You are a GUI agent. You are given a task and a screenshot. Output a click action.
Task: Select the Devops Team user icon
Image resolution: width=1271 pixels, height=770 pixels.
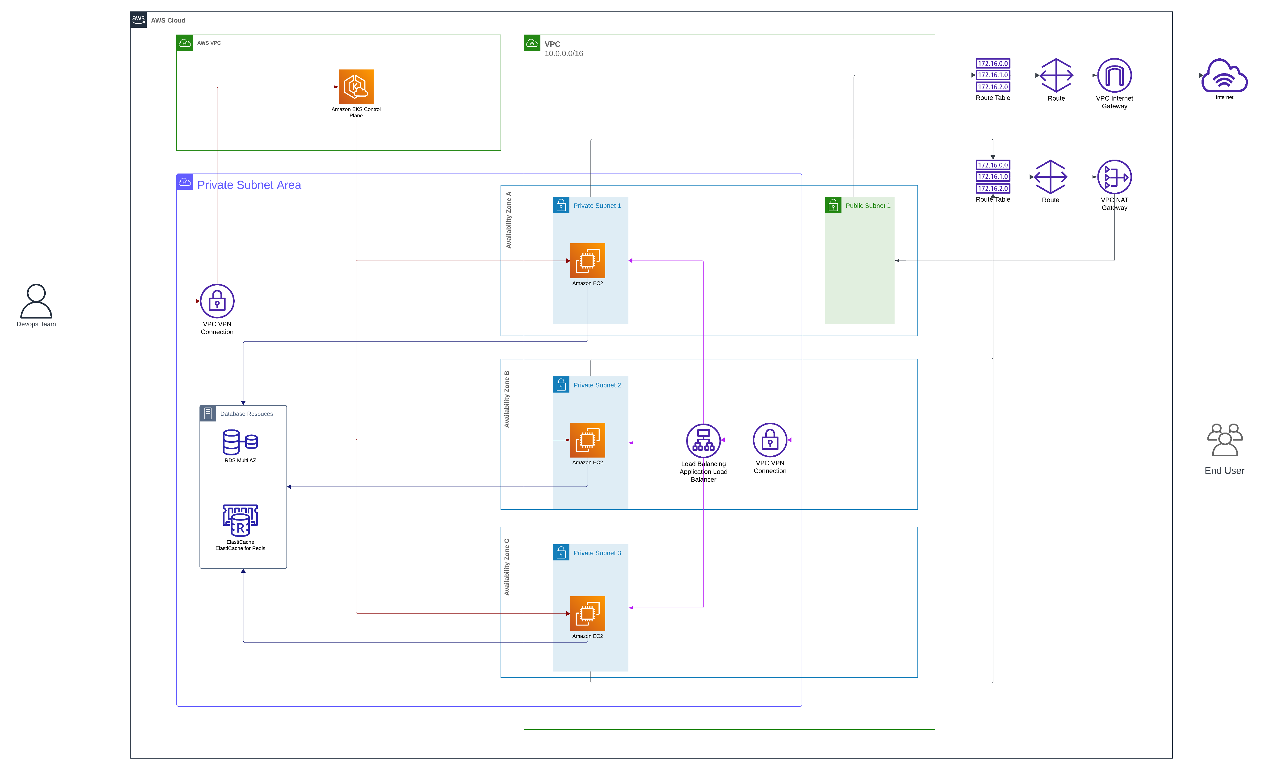pos(36,301)
